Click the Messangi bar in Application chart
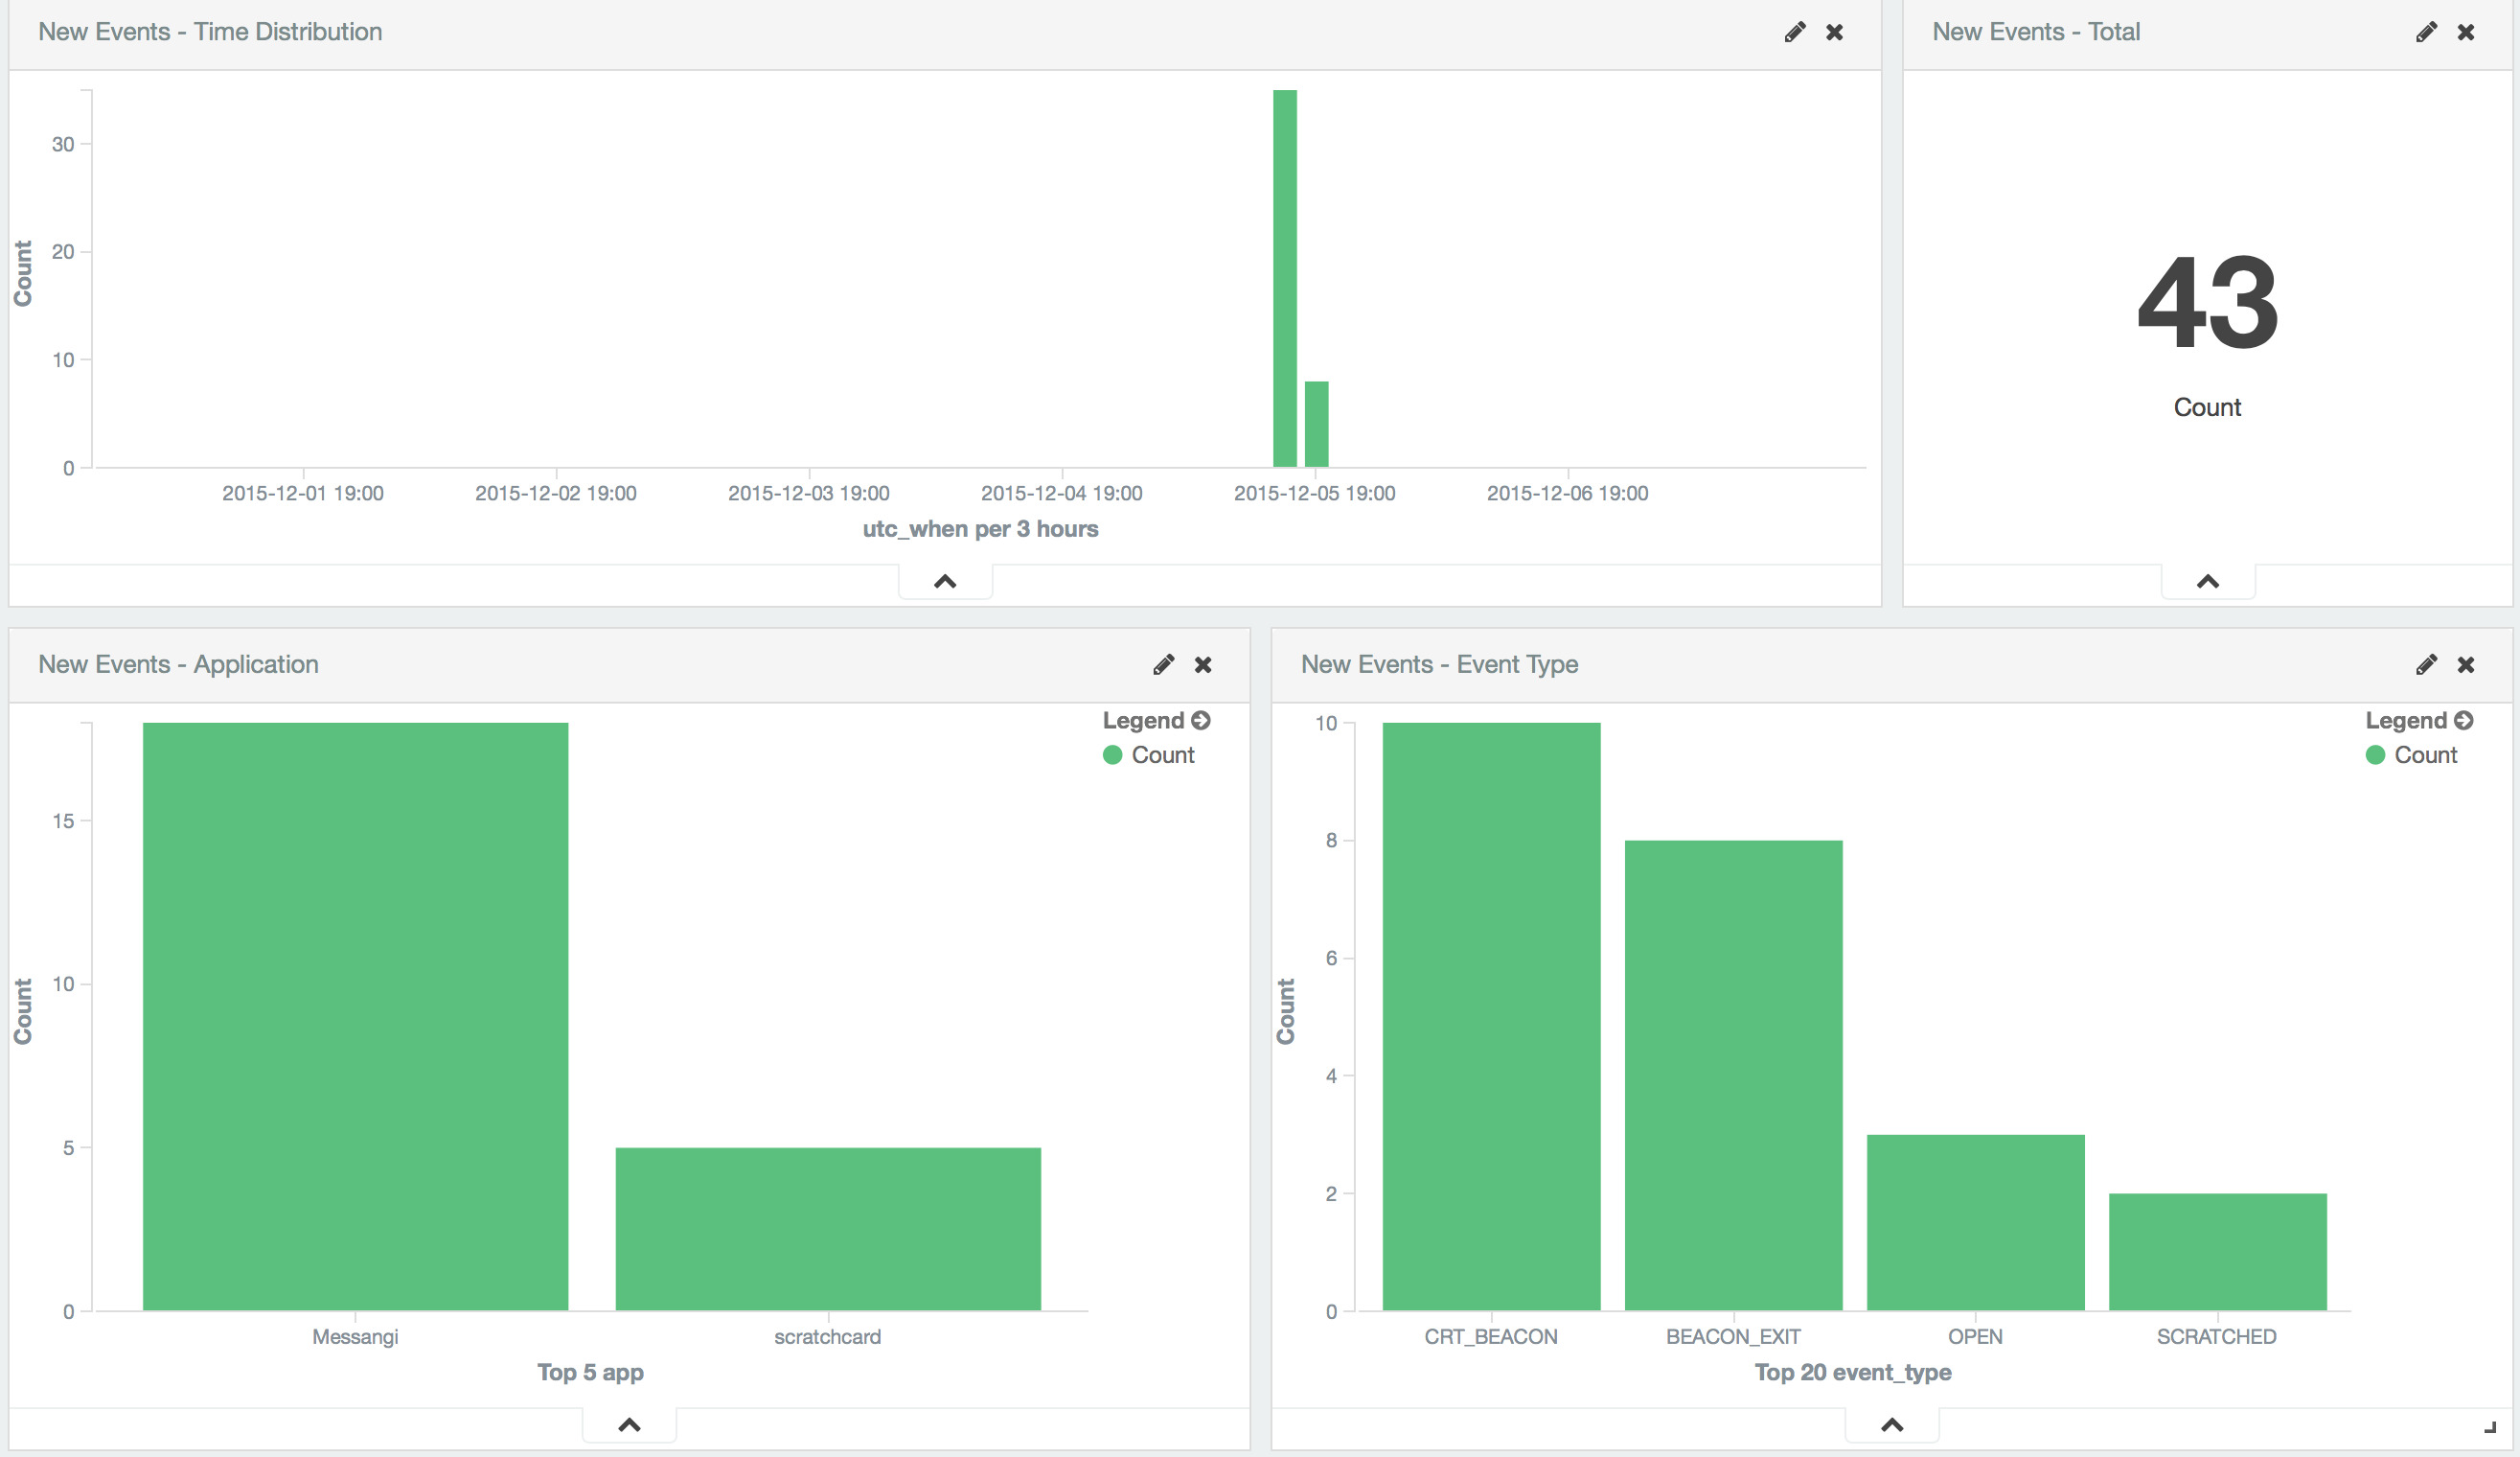The height and width of the screenshot is (1457, 2520). tap(355, 1016)
